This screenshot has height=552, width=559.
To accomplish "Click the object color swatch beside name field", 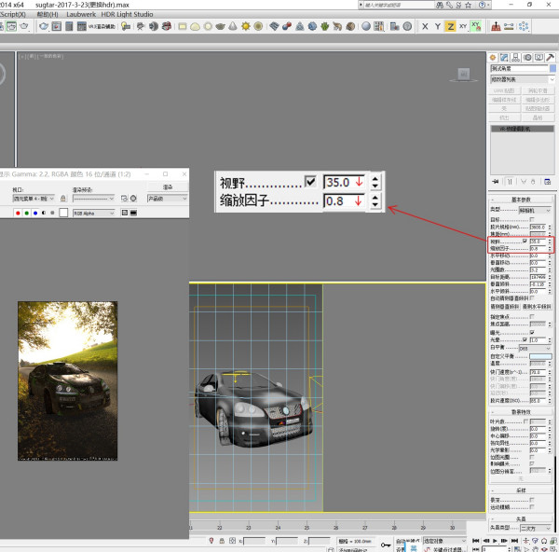I will (x=552, y=68).
